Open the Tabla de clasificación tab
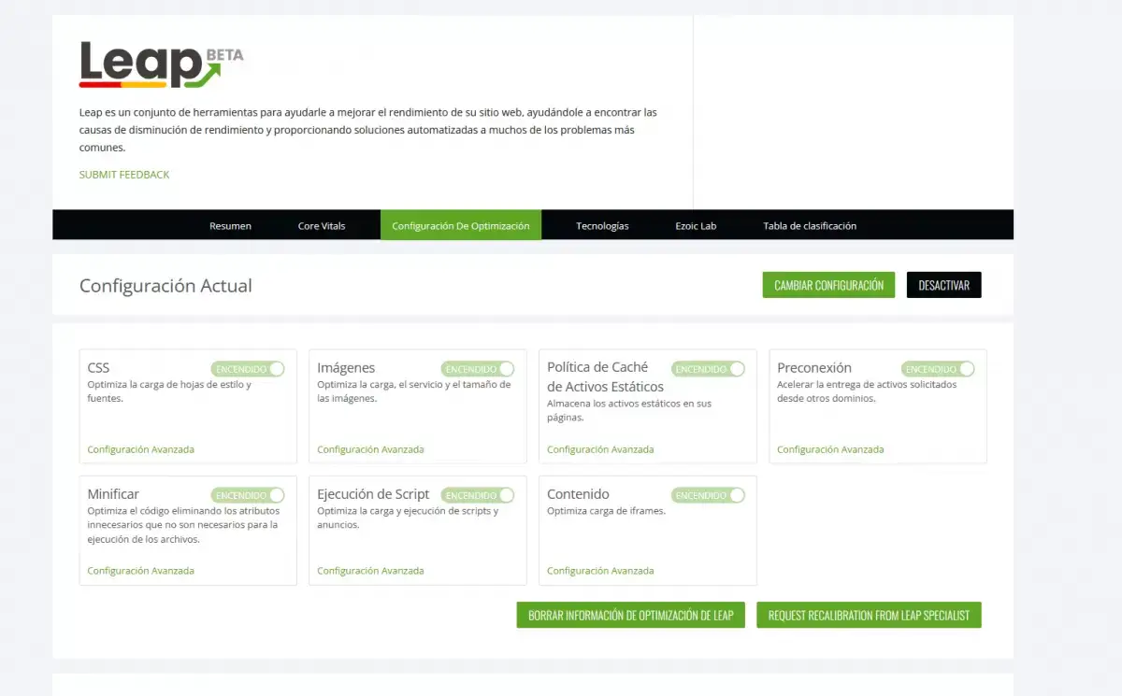1122x696 pixels. pos(810,225)
